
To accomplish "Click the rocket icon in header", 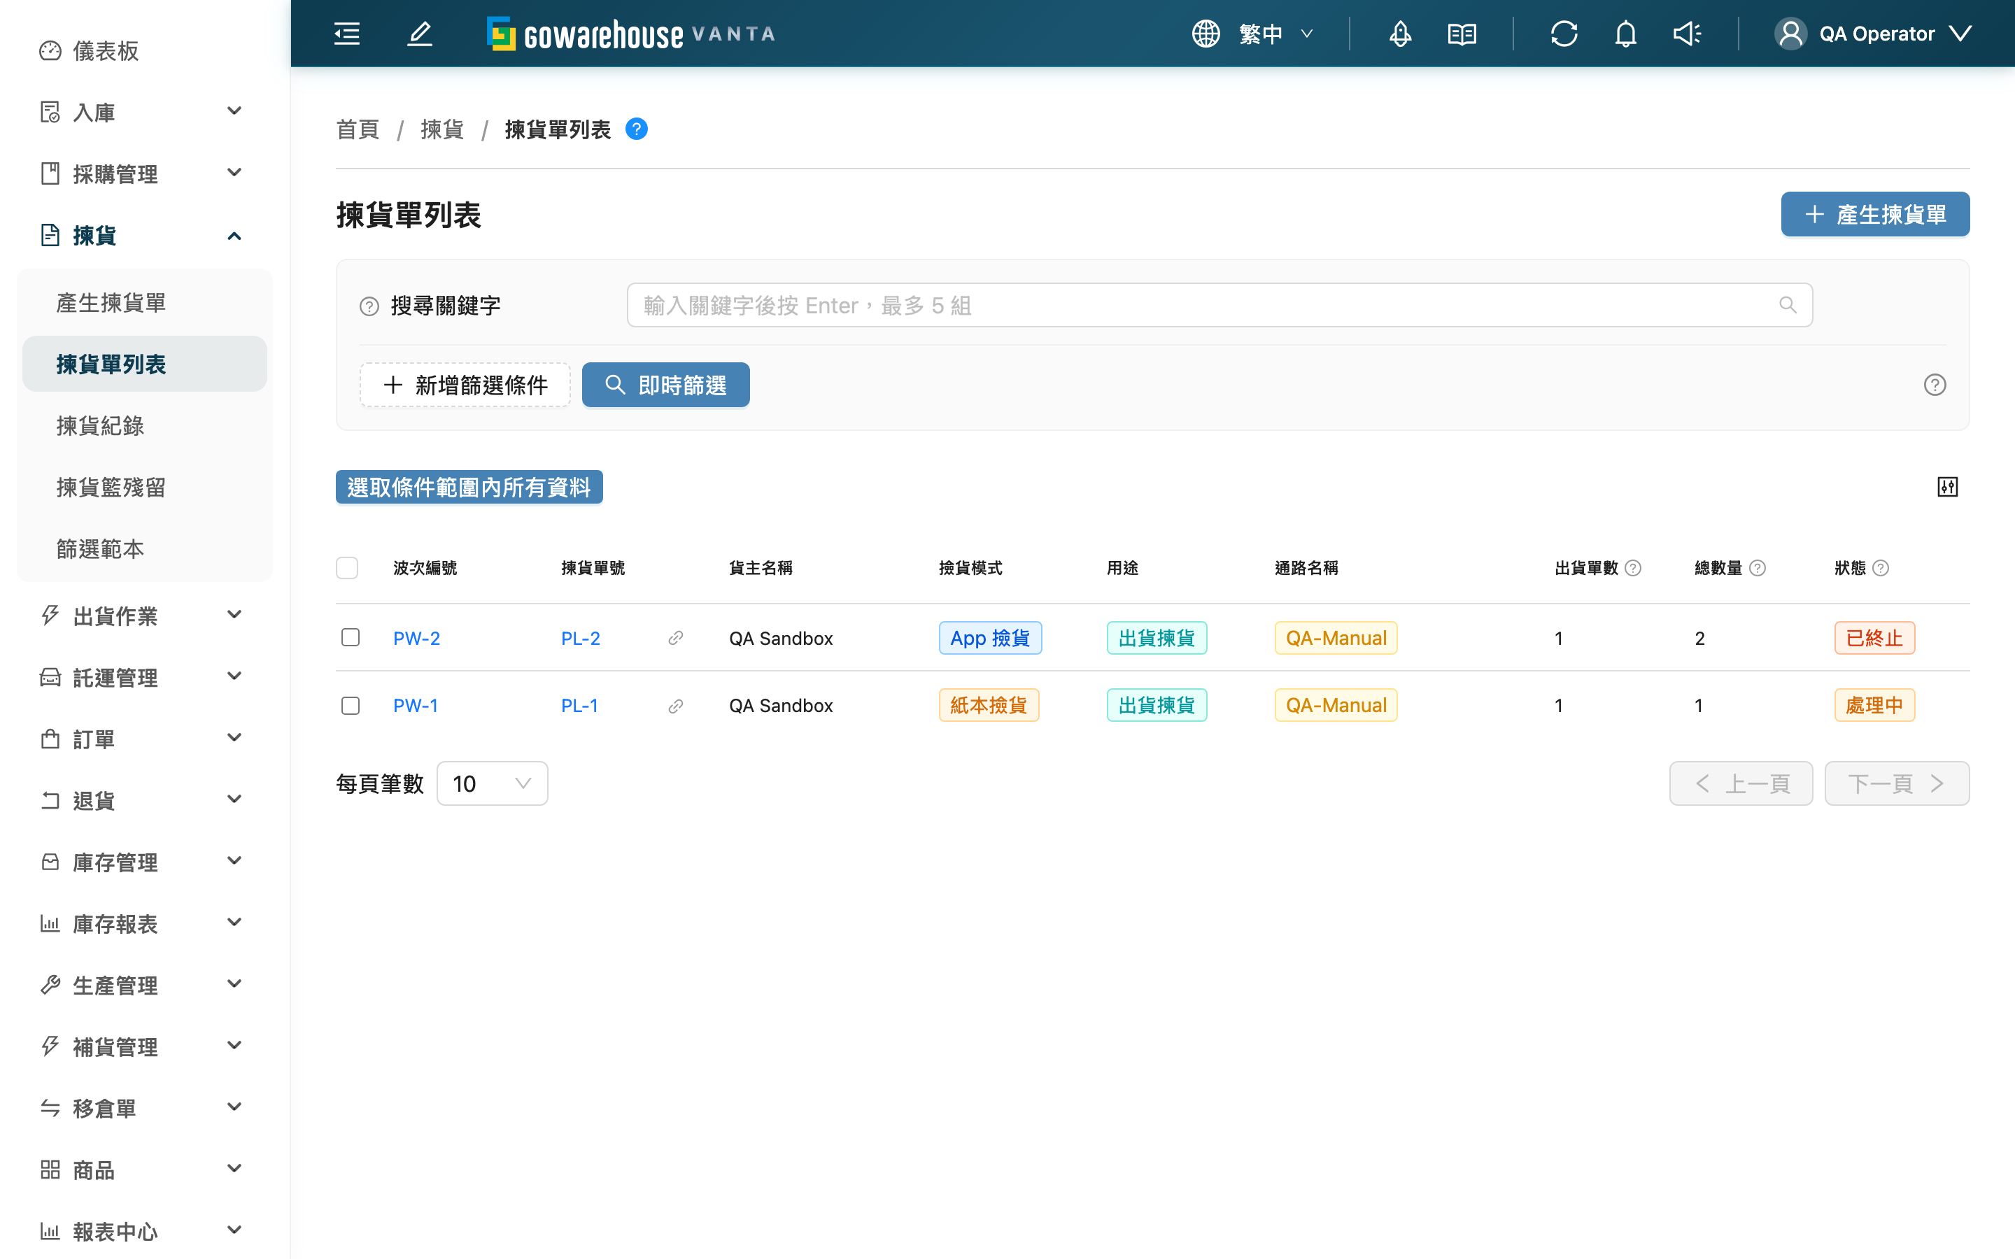I will (1401, 34).
